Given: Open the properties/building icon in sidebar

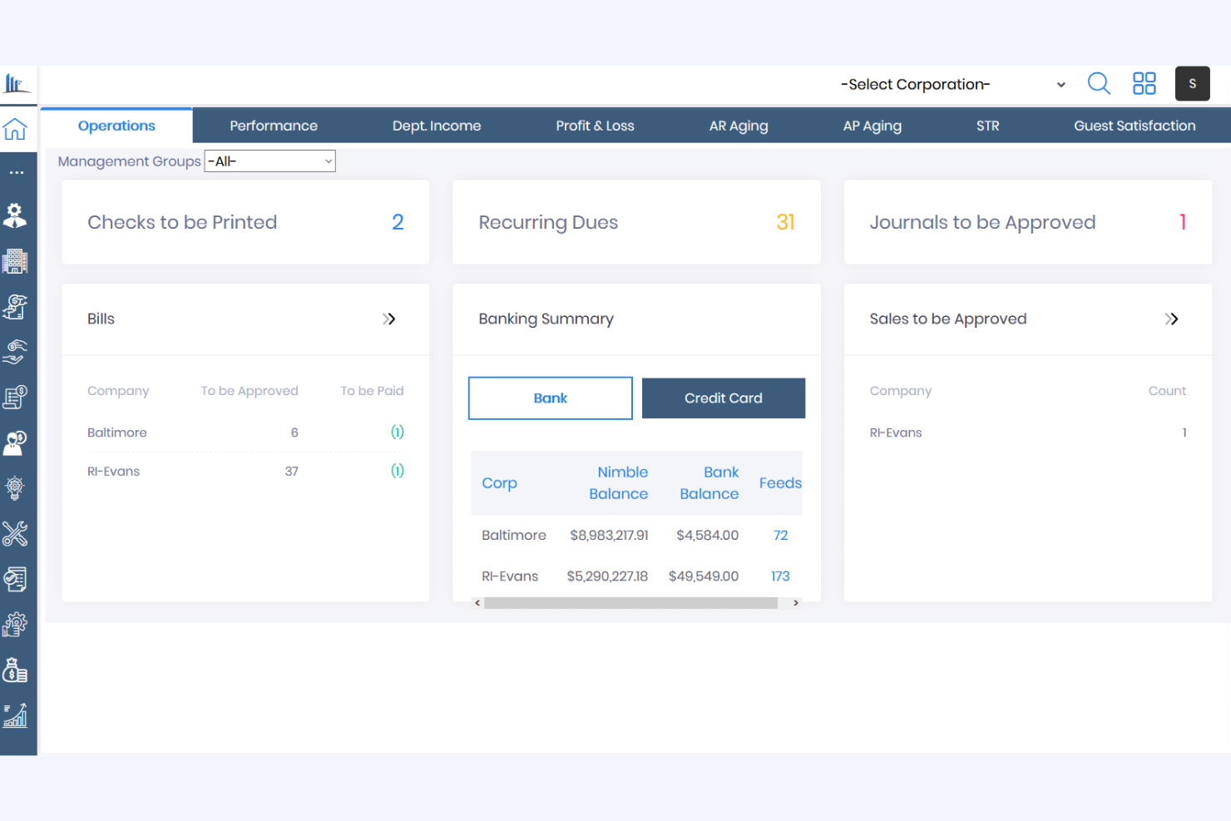Looking at the screenshot, I should (x=17, y=260).
